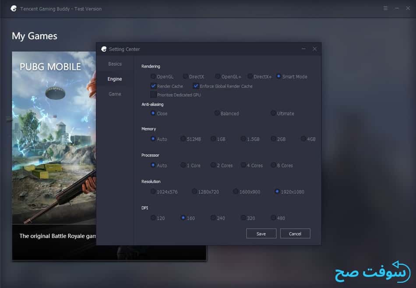Viewport: 416px width, 288px height.
Task: Set processor to 1 Core
Action: (183, 165)
